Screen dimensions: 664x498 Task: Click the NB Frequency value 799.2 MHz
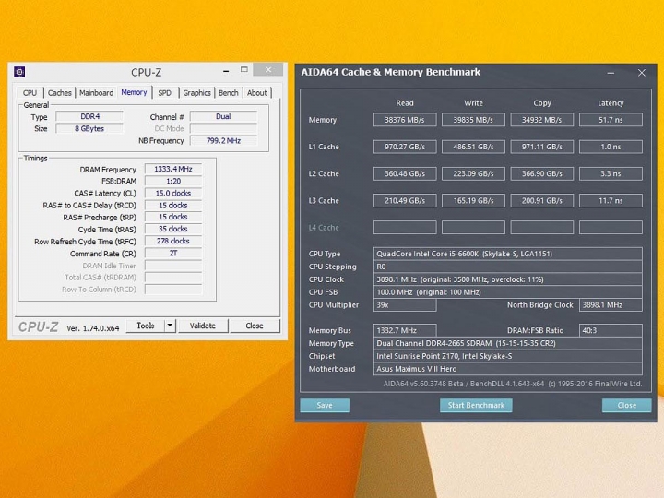pyautogui.click(x=223, y=140)
